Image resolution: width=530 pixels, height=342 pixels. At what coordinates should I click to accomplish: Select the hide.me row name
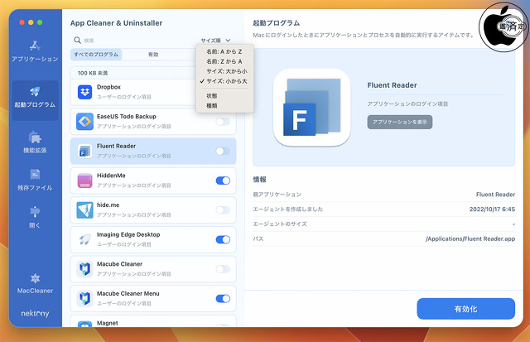108,205
